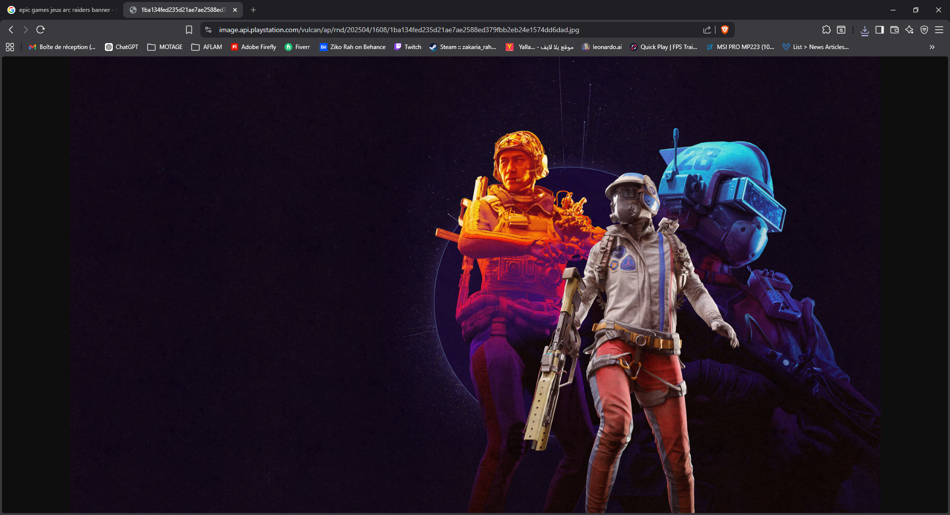Switch to the 'epic games jeux arc raiders banner' tab
This screenshot has width=950, height=515.
pos(61,10)
